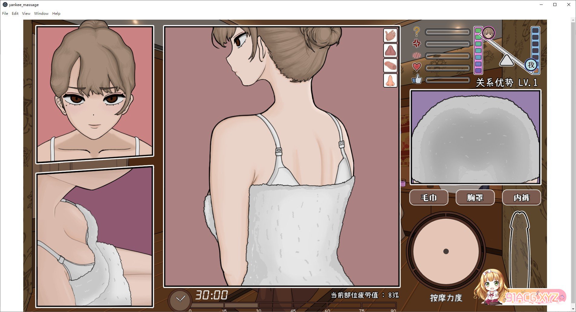Open the Edit menu
Image resolution: width=576 pixels, height=312 pixels.
coord(15,14)
